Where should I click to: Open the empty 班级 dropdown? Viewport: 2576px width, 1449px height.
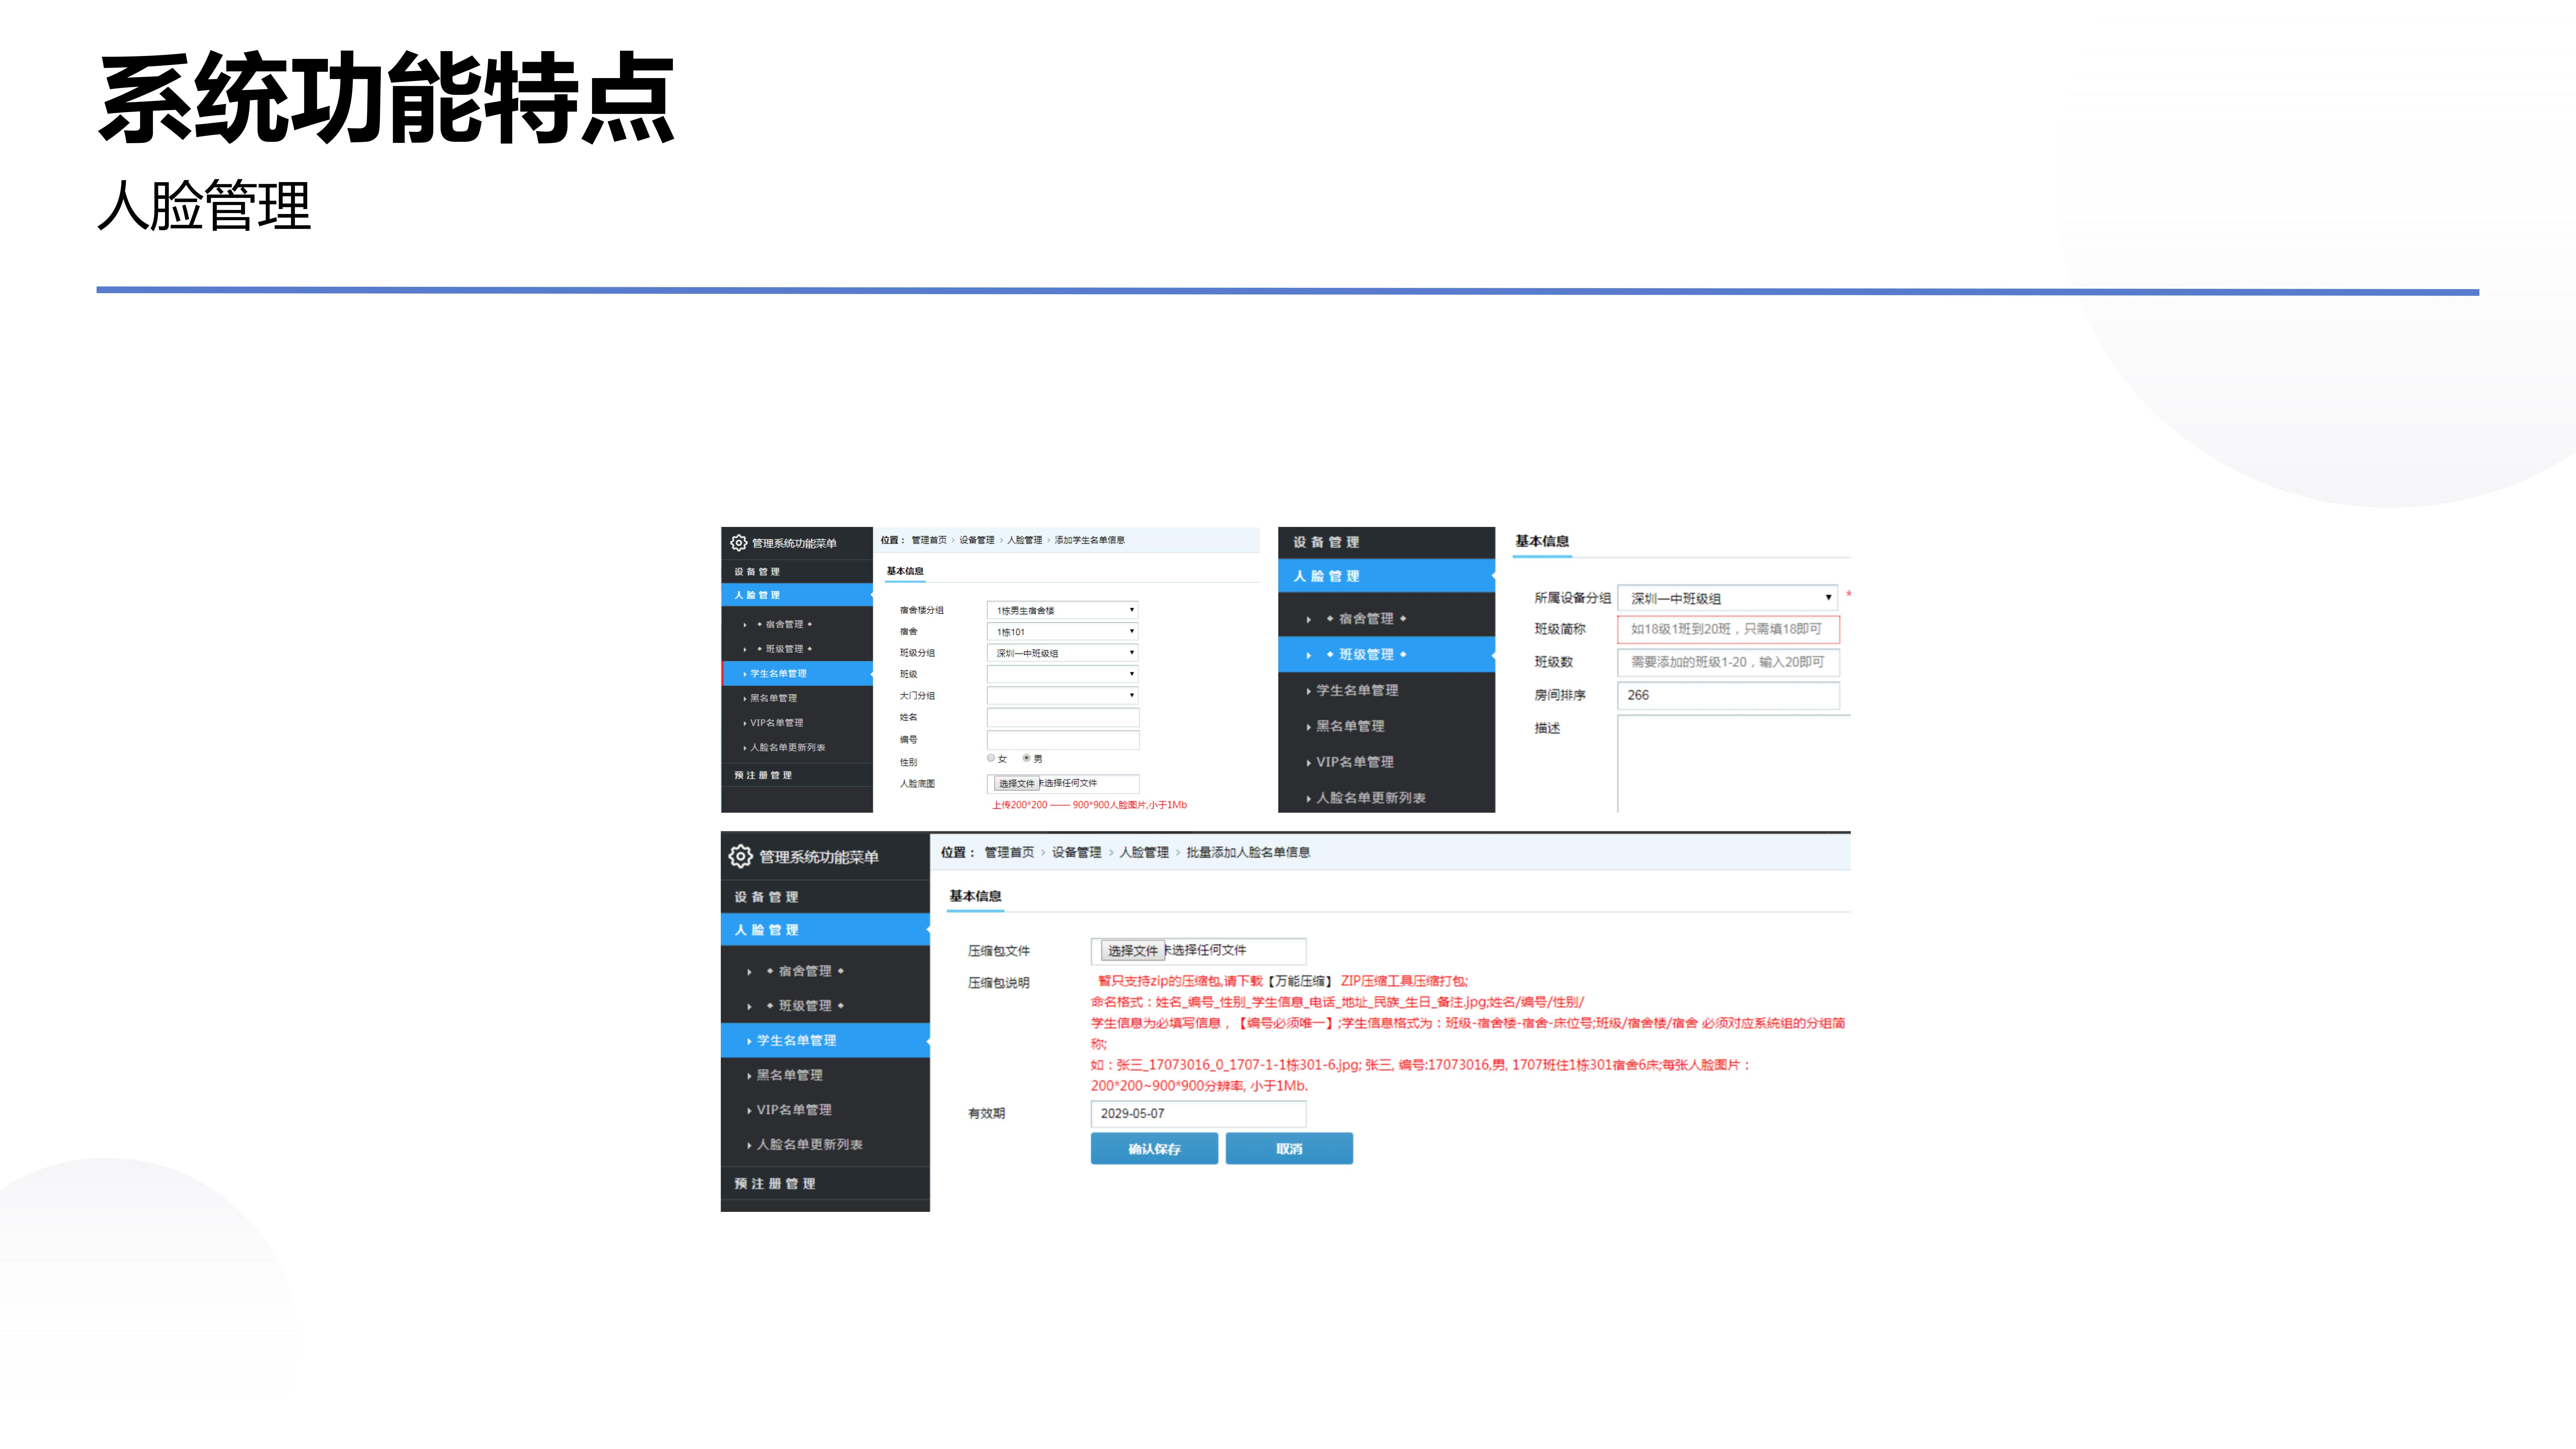click(x=1062, y=674)
